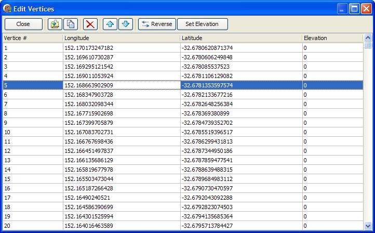
Task: Click the copy vertices icon
Action: tap(70, 24)
